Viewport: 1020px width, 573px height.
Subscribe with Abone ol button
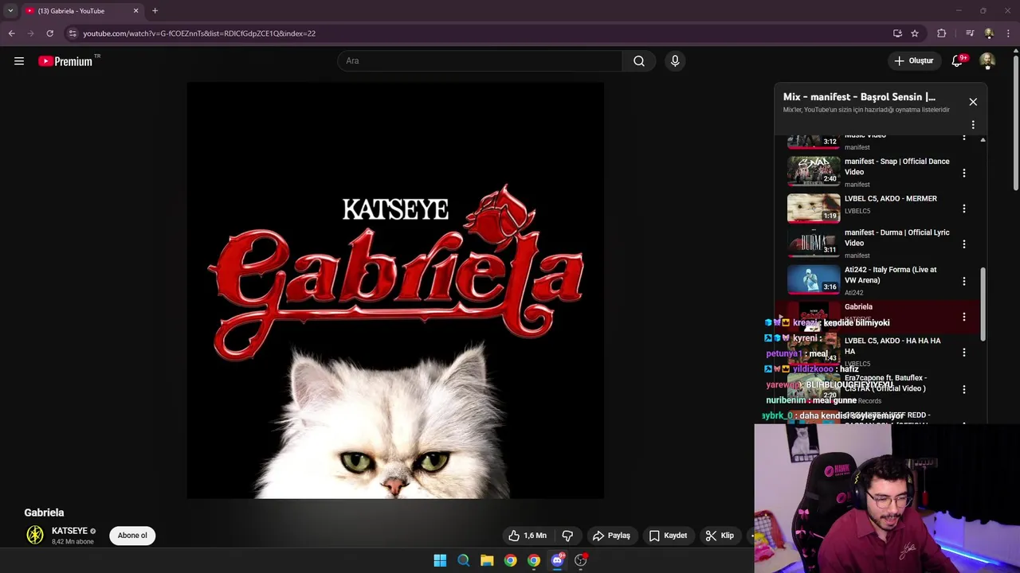pyautogui.click(x=132, y=536)
